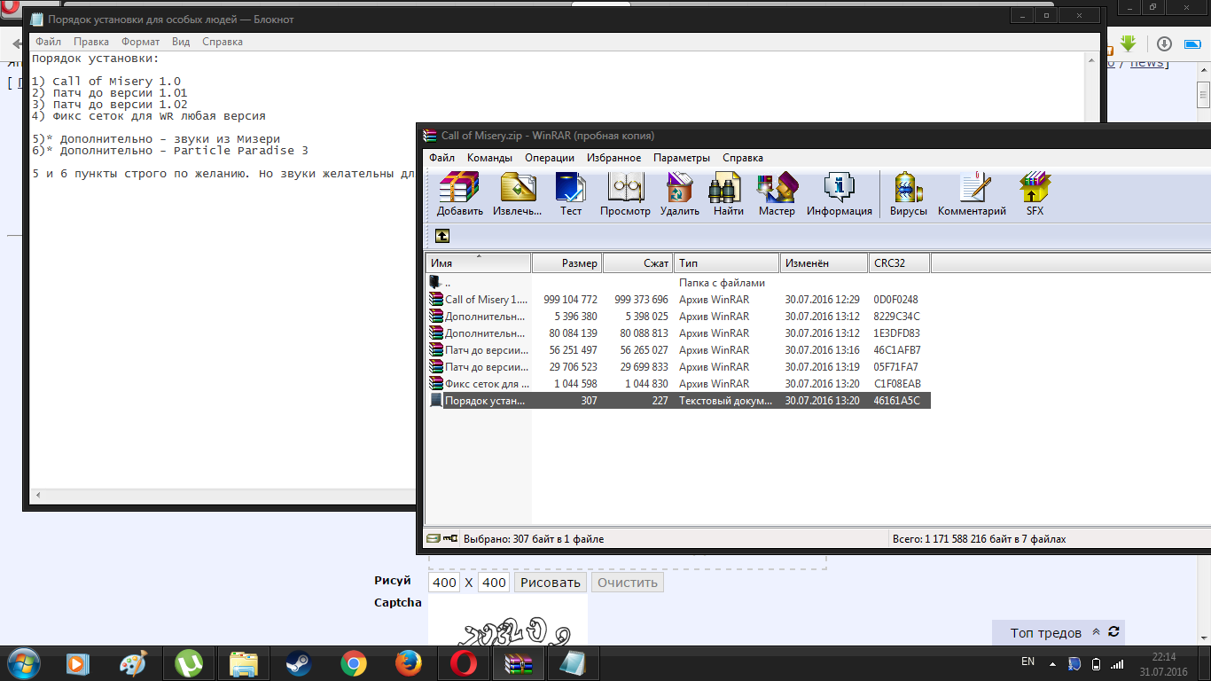Select the Фикс сеток для ... archive row
1211x681 pixels.
(x=678, y=384)
